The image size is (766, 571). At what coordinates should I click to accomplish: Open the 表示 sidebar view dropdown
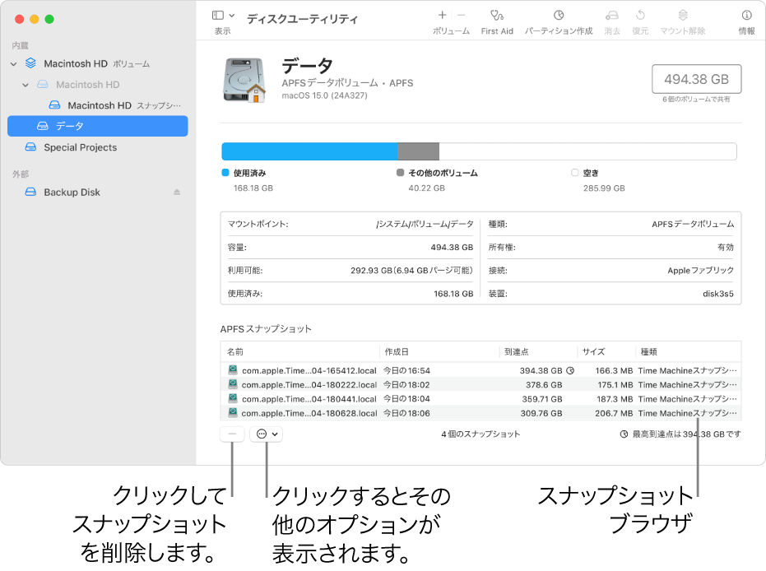223,16
